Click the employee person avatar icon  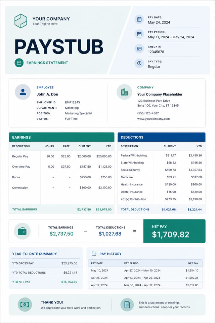pyautogui.click(x=23, y=92)
